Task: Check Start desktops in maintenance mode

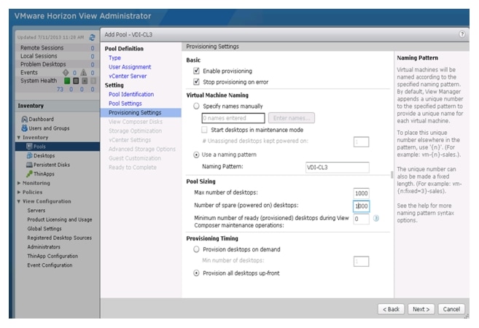Action: pyautogui.click(x=204, y=130)
